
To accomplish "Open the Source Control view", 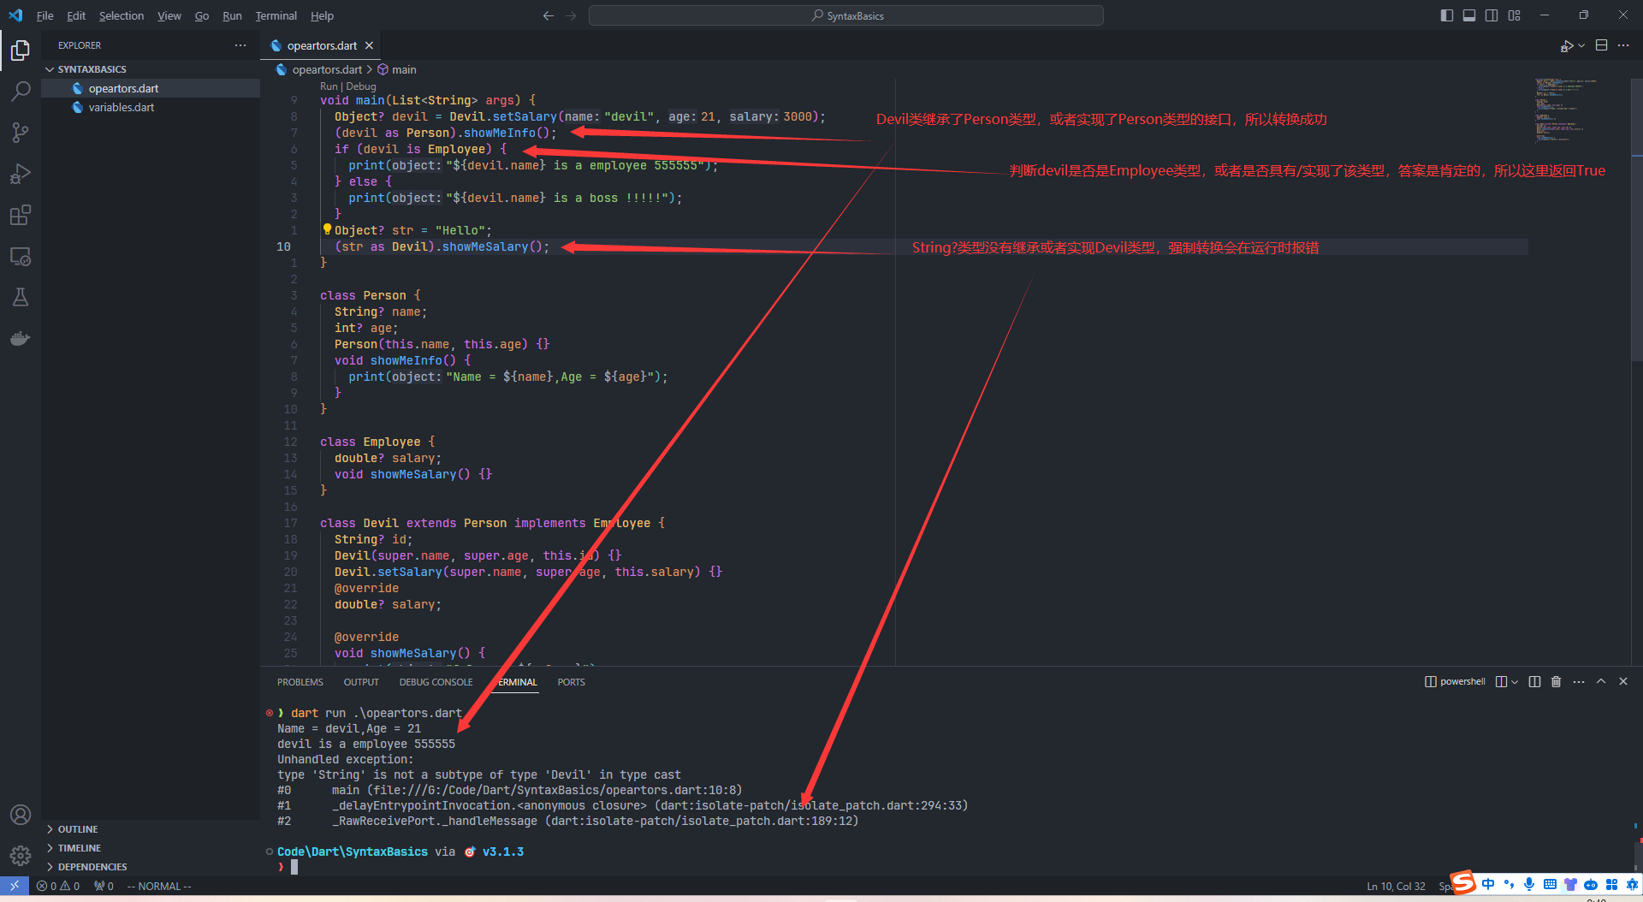I will pos(21,132).
